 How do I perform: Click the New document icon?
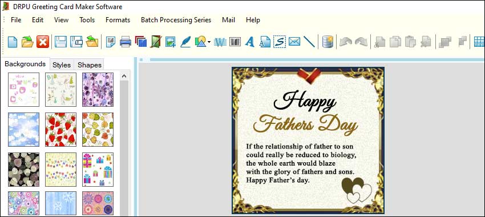click(13, 42)
